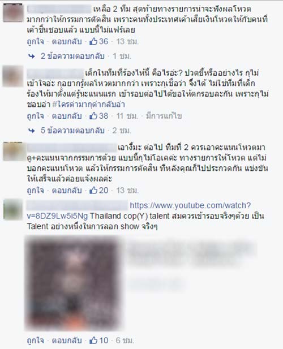Open the youtube.com/watch link

pos(139,210)
